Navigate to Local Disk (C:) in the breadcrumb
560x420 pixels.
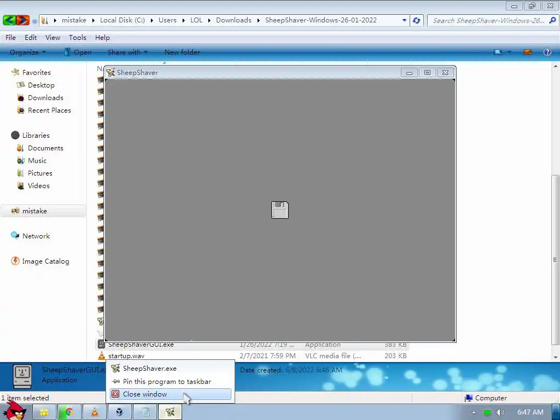click(x=122, y=20)
